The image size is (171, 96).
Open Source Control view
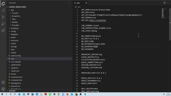click(x=3, y=17)
